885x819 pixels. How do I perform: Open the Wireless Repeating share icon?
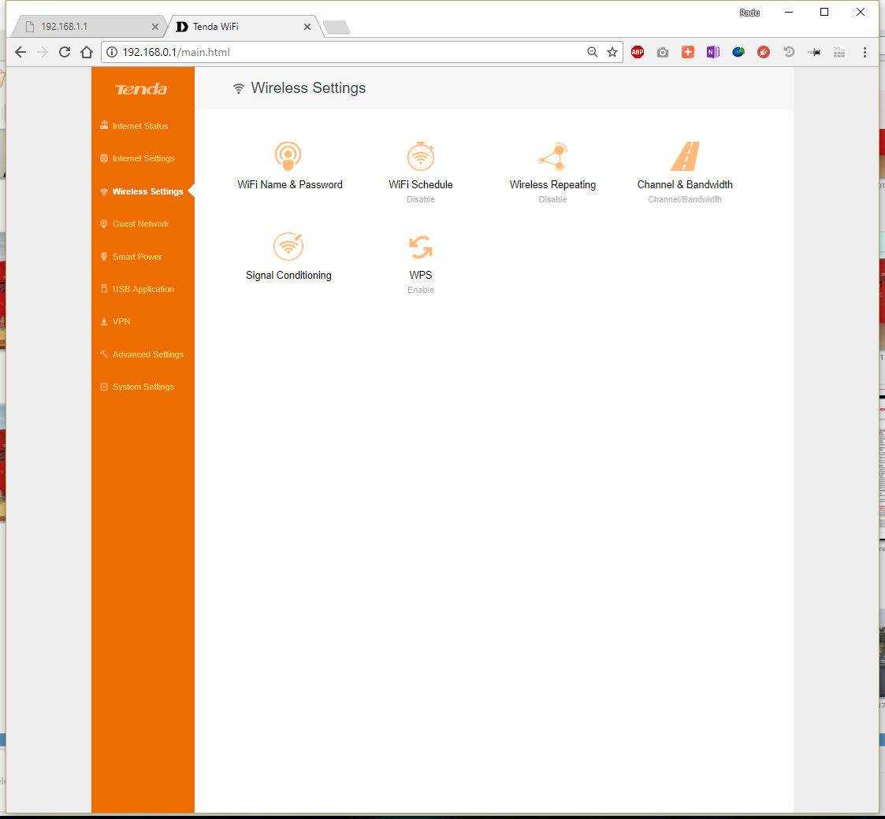(552, 156)
